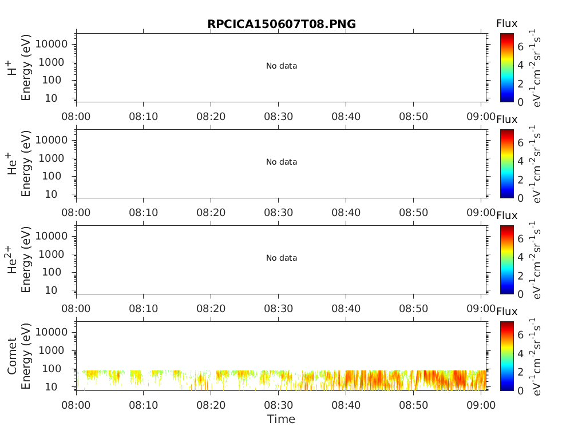Click the 08:20 tick label under He2+ panel

[211, 308]
